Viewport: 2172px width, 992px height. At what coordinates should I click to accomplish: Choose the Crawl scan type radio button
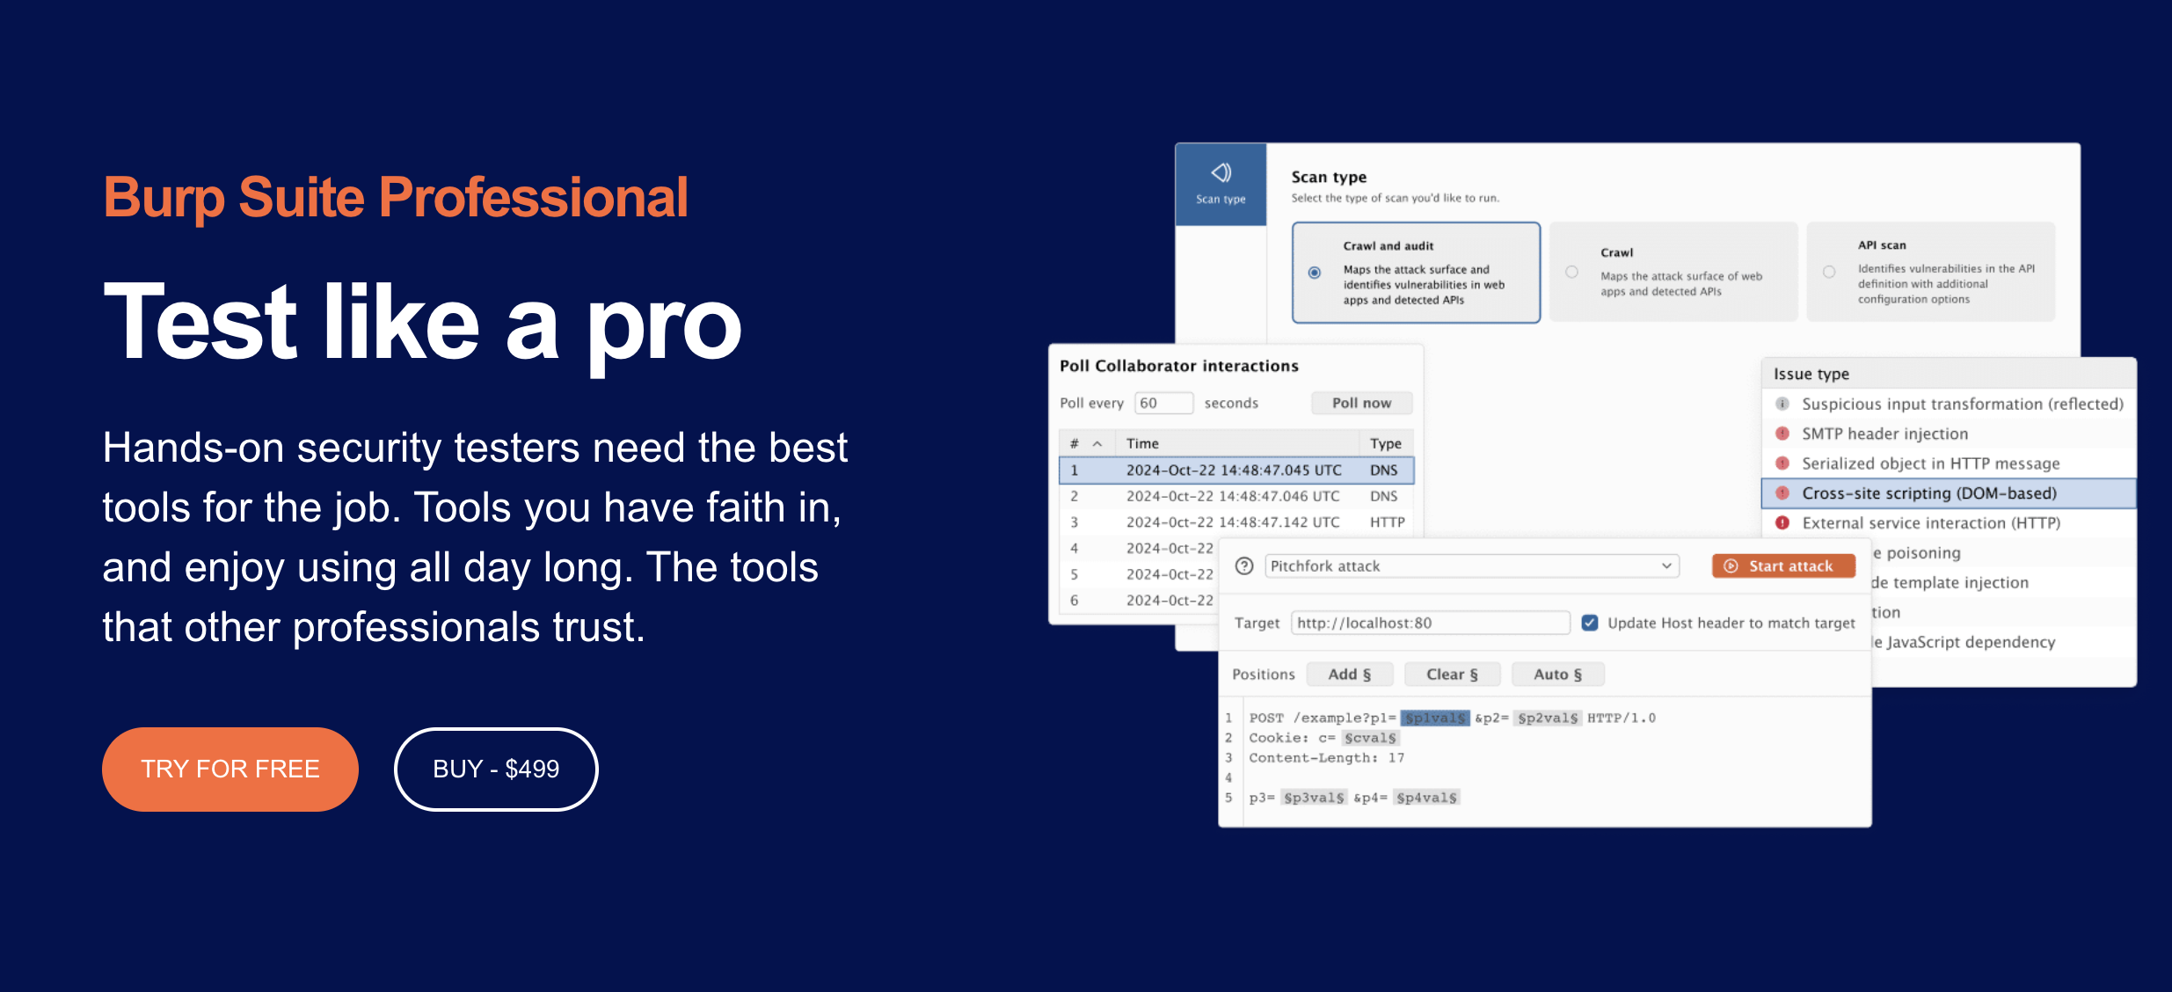pyautogui.click(x=1571, y=272)
